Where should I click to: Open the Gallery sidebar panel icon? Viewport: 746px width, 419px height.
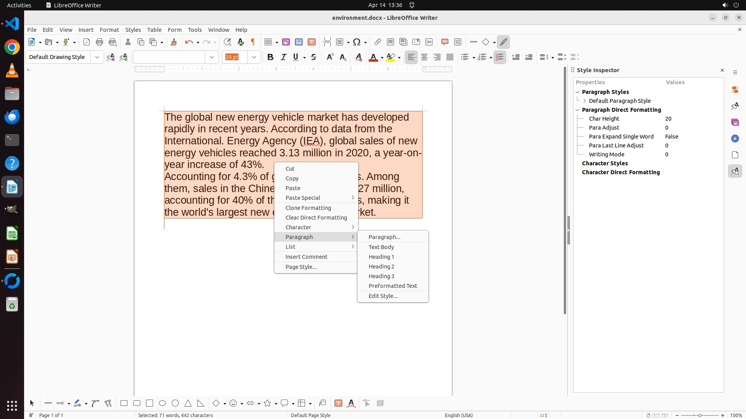coord(735,123)
